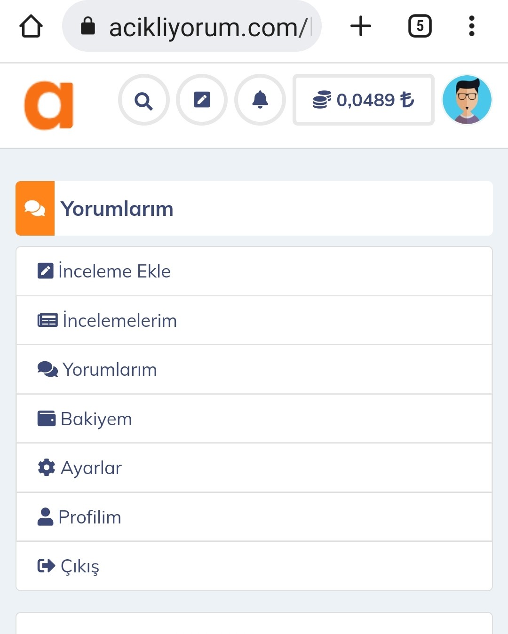Click the orange 'a' site logo
Screen dimensions: 508x634
click(x=49, y=105)
